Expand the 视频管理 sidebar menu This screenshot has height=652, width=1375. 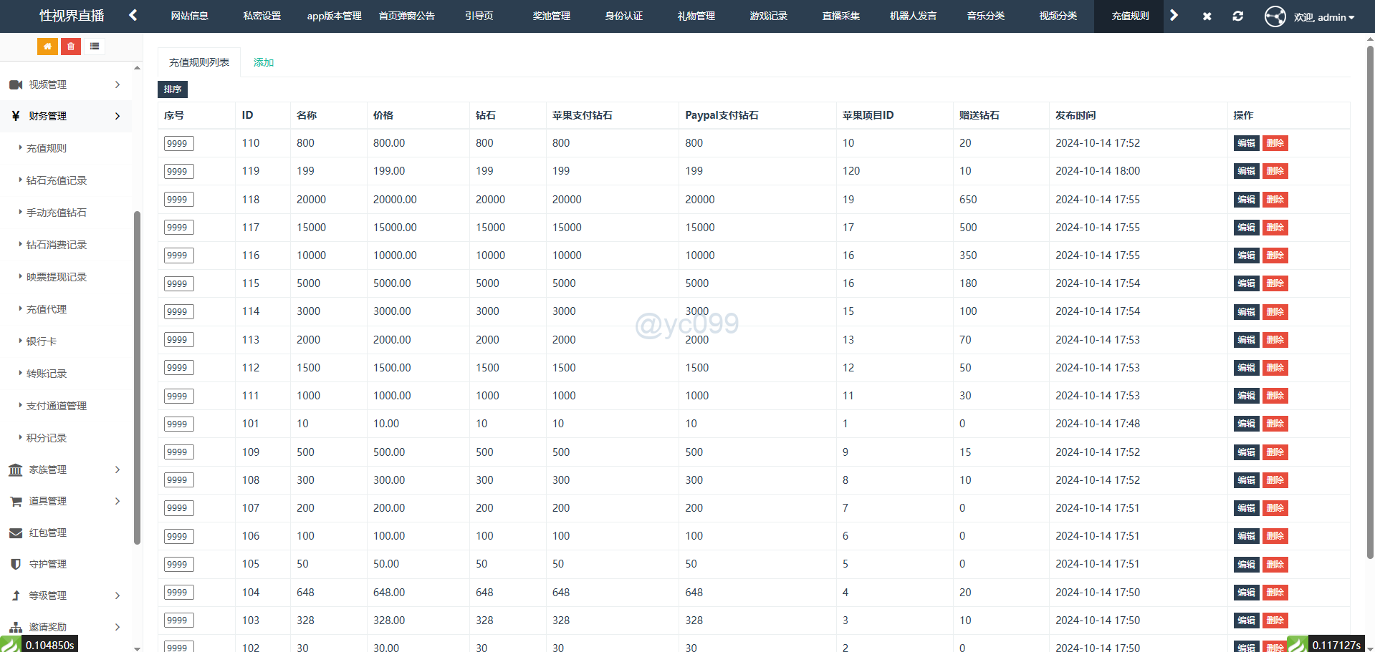[66, 84]
